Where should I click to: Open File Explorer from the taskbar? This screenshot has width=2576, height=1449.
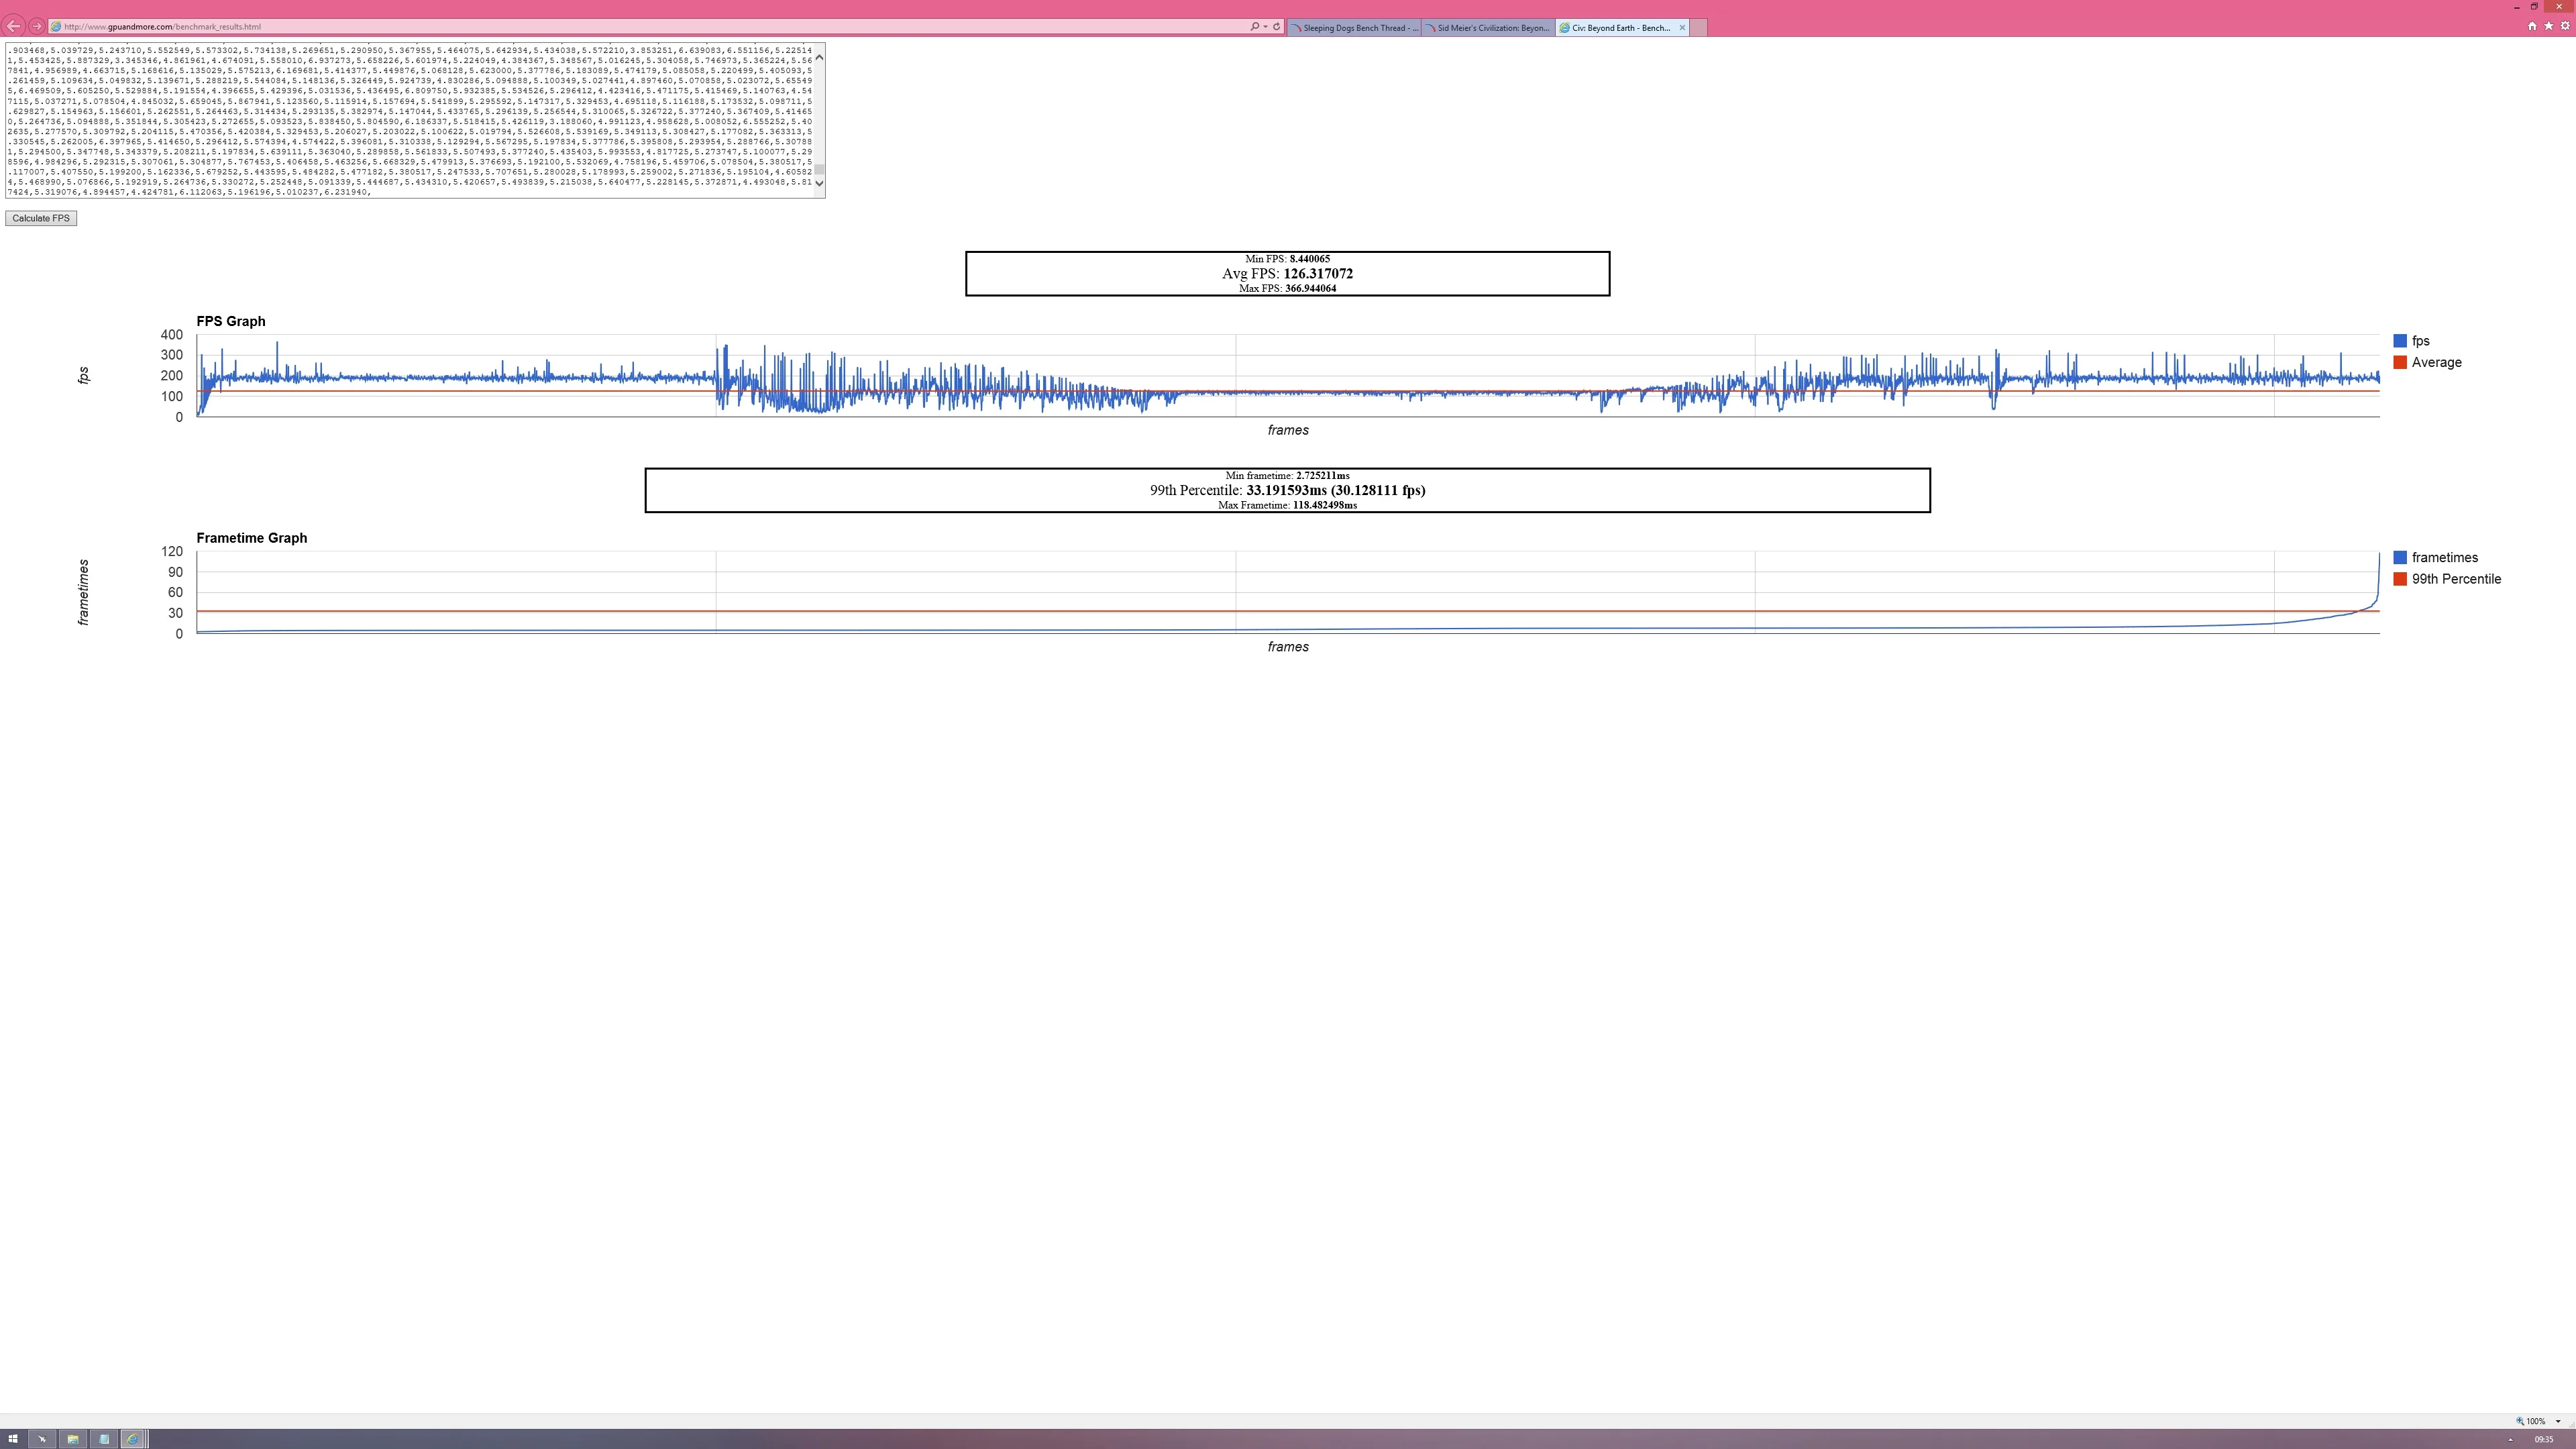(72, 1439)
